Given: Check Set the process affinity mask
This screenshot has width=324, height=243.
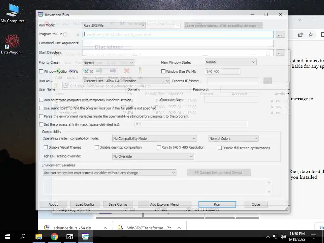Looking at the screenshot, I should pos(41,124).
